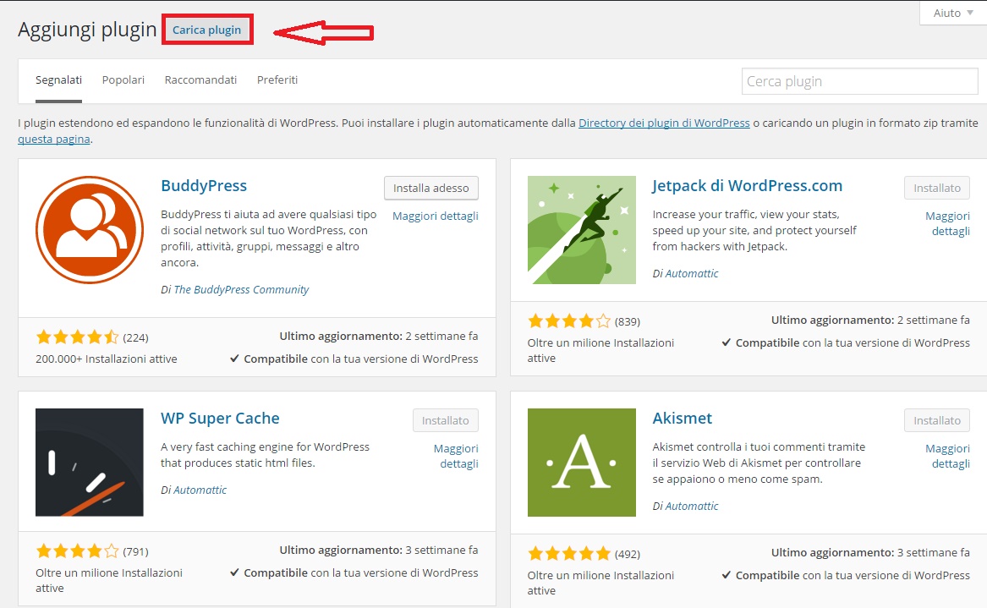987x608 pixels.
Task: Open The BuddyPress Community author link
Action: (241, 289)
